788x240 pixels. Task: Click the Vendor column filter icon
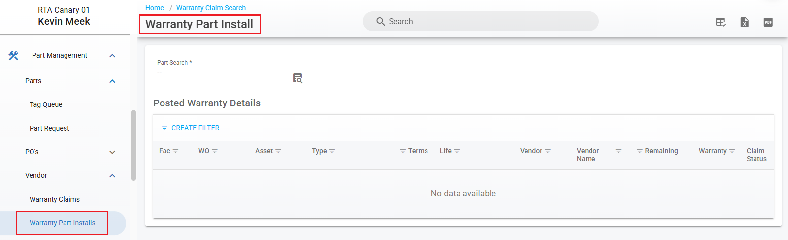(548, 151)
